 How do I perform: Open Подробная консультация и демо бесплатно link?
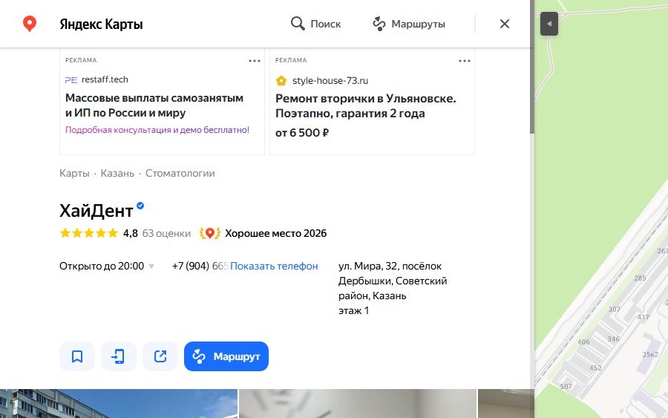coord(157,130)
